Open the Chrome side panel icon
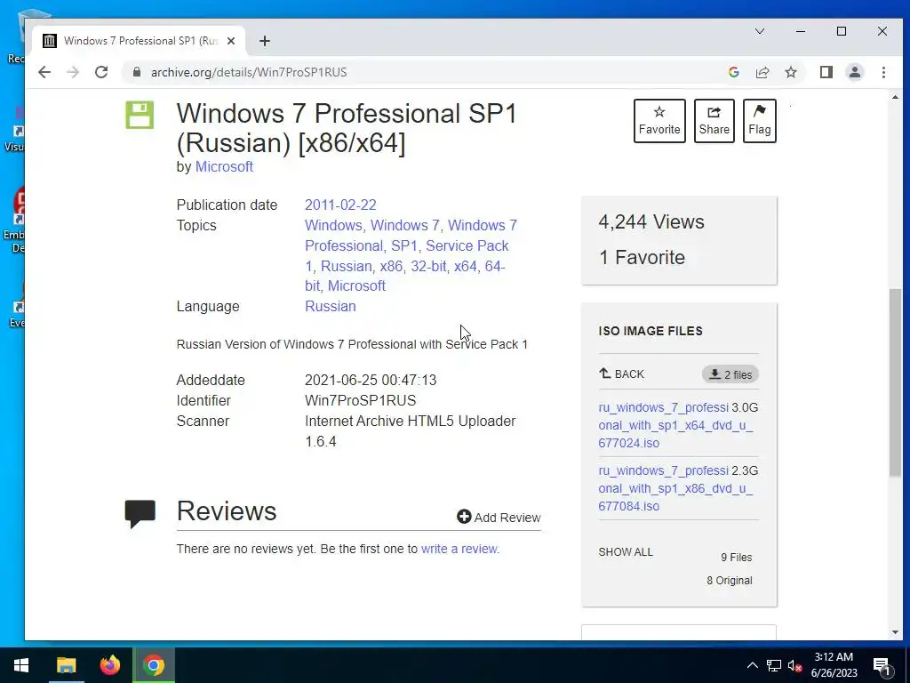Image resolution: width=910 pixels, height=683 pixels. click(826, 72)
